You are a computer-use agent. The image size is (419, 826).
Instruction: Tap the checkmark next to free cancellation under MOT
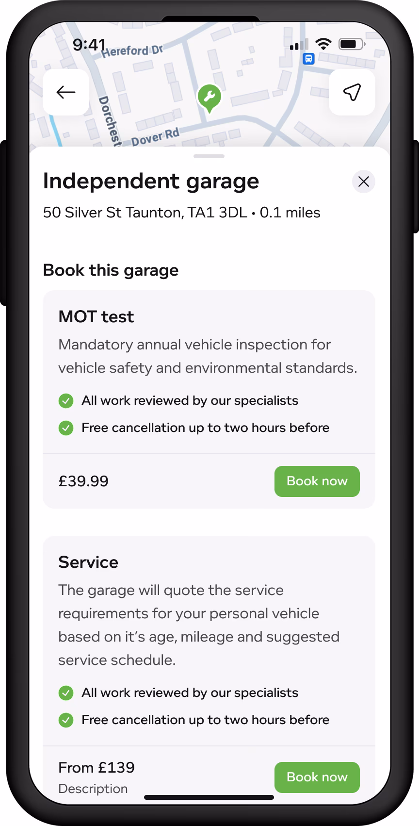[65, 428]
